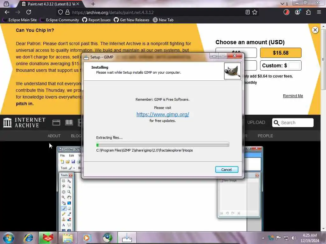Select the Zoom magnifier tool in Tools panel
326x244 pixels.
pos(69,192)
